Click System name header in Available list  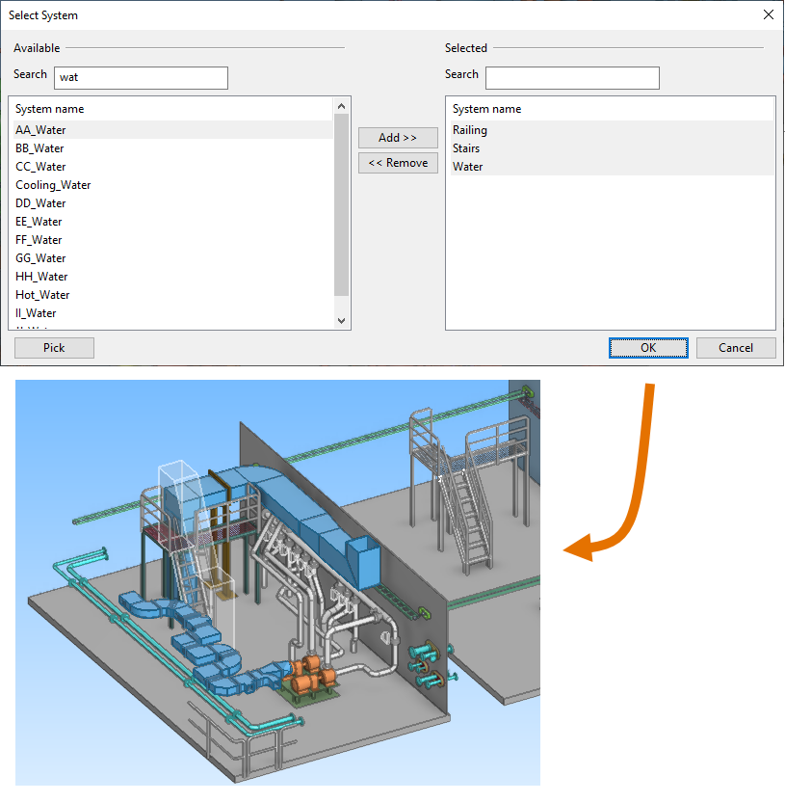click(50, 109)
